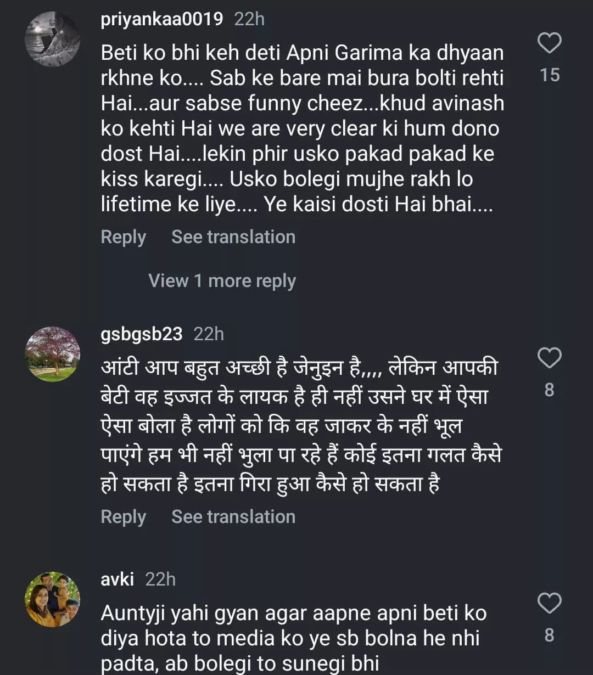Like priyankaa0019's comment with the heart

pyautogui.click(x=549, y=43)
